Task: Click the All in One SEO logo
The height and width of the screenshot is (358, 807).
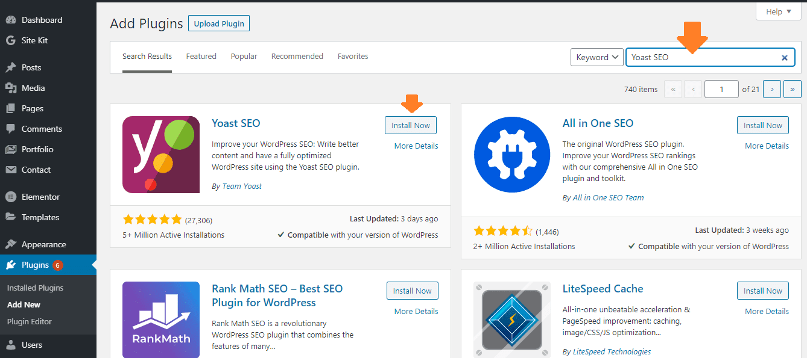Action: click(512, 155)
